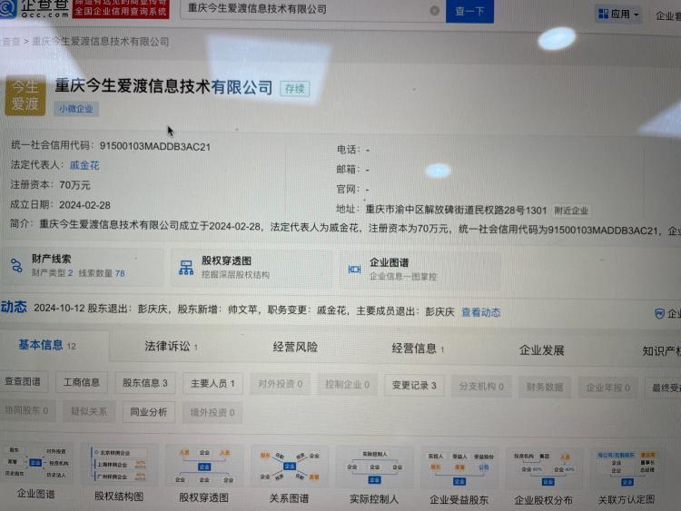Click the 变更记录 3 sub-tab
This screenshot has height=511, width=681.
point(414,386)
